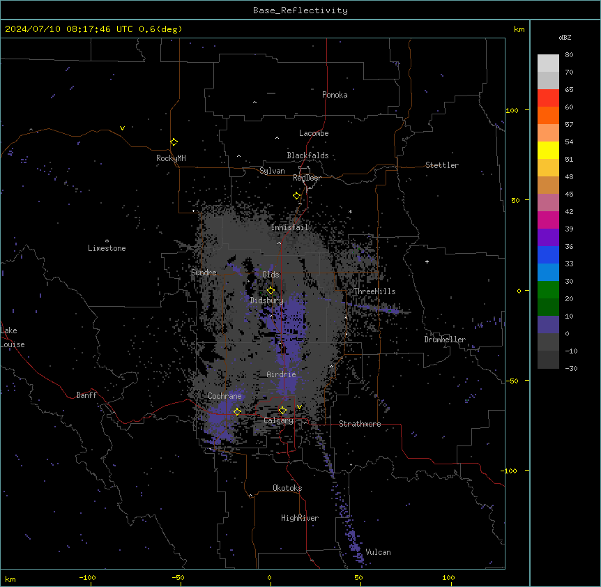Pick the yellow 51–54 dBZ legend swatch

coord(548,150)
